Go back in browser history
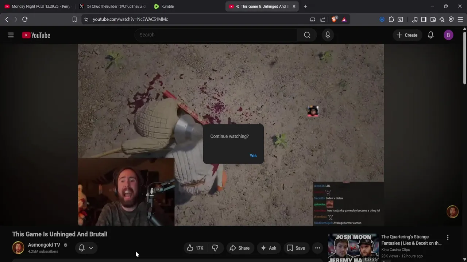This screenshot has width=467, height=262. [7, 19]
